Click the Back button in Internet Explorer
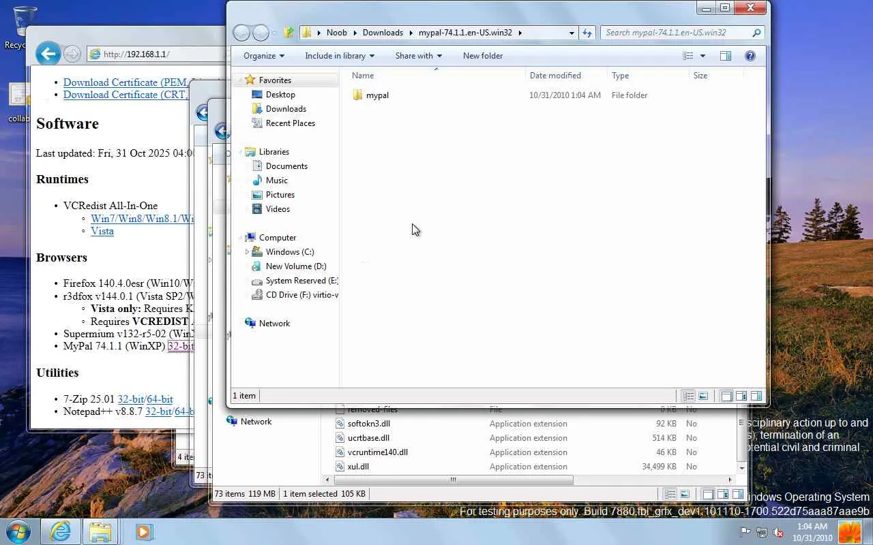The height and width of the screenshot is (545, 873). pos(48,53)
